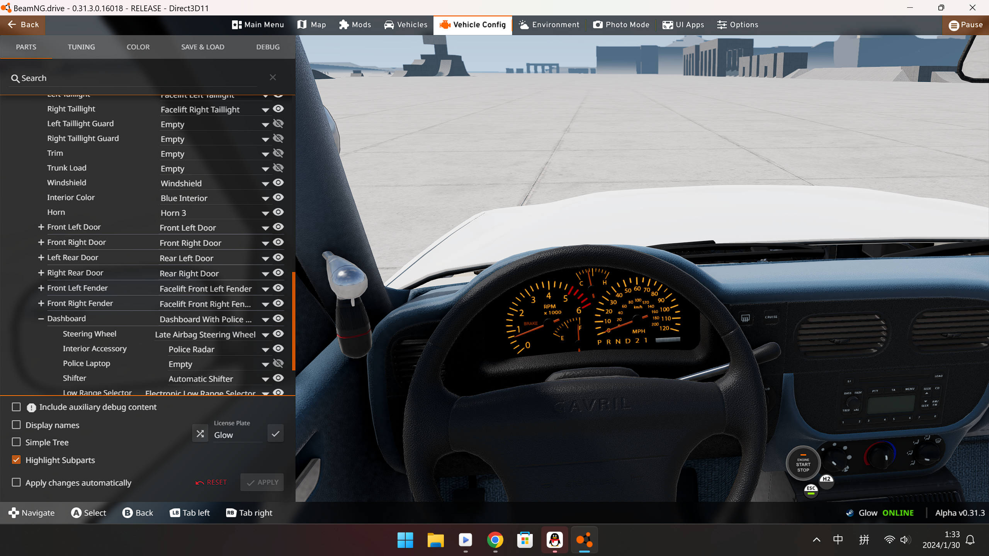Toggle visibility of Police Laptop
This screenshot has height=556, width=989.
[278, 363]
